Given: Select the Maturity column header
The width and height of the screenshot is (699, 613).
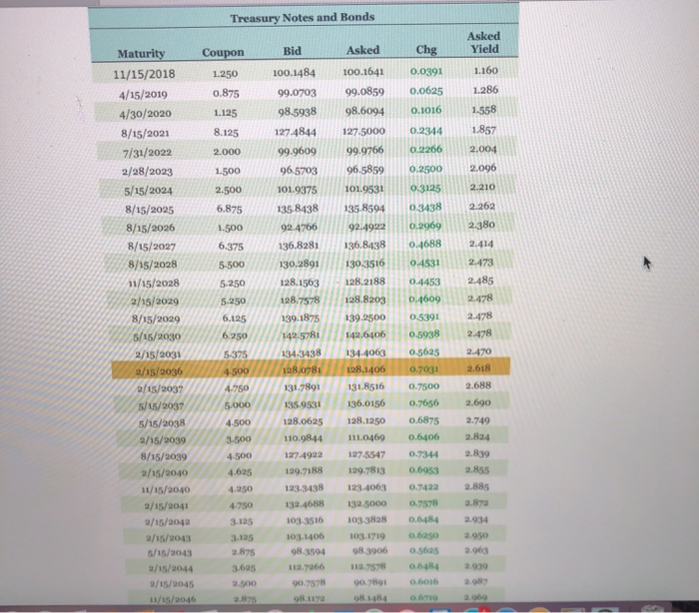Looking at the screenshot, I should click(x=142, y=54).
